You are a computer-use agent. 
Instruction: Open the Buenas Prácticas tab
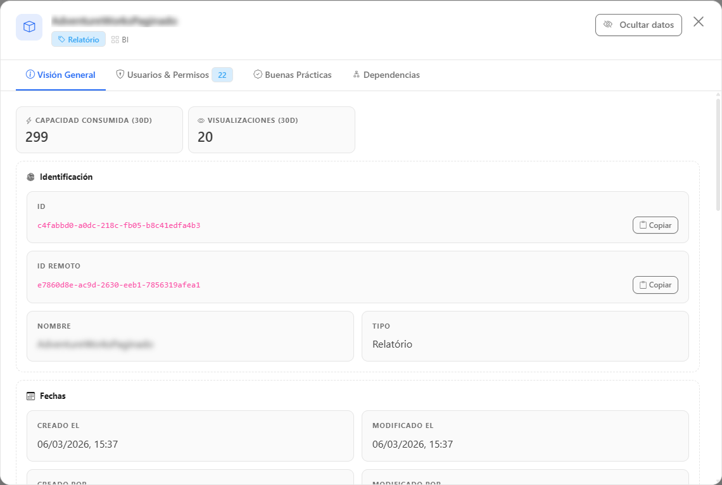pyautogui.click(x=293, y=75)
